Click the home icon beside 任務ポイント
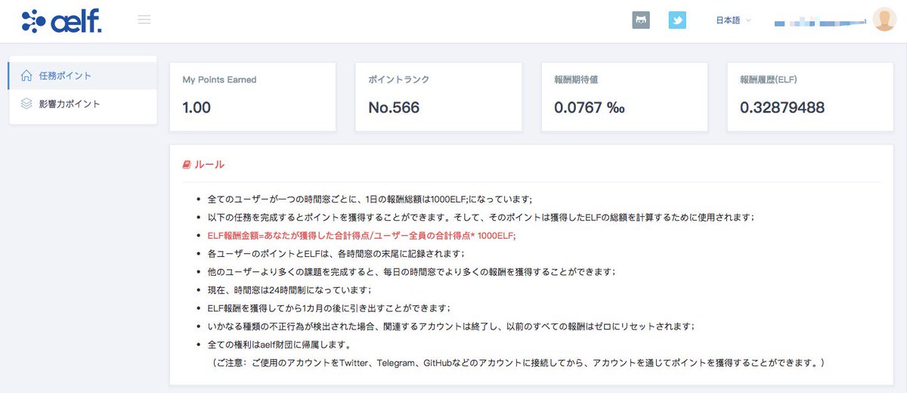The width and height of the screenshot is (907, 393). (x=26, y=76)
